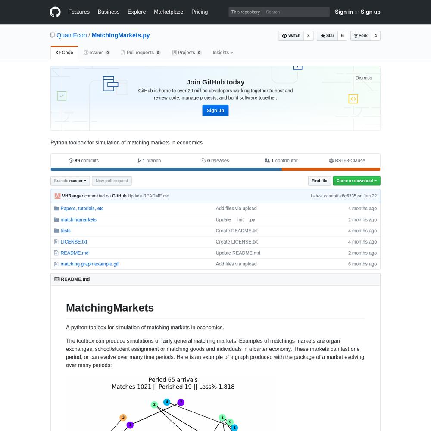The image size is (431, 431).
Task: Click the folder icon for tests
Action: pos(56,231)
